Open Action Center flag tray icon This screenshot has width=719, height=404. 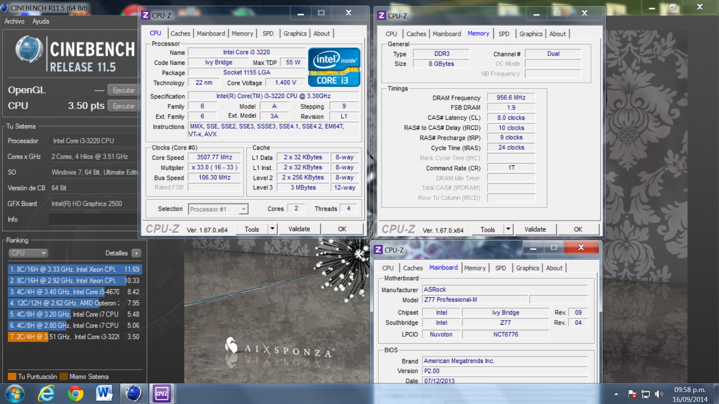point(632,394)
